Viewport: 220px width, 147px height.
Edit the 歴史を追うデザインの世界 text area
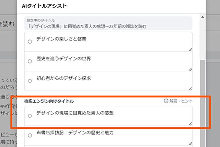point(112,61)
